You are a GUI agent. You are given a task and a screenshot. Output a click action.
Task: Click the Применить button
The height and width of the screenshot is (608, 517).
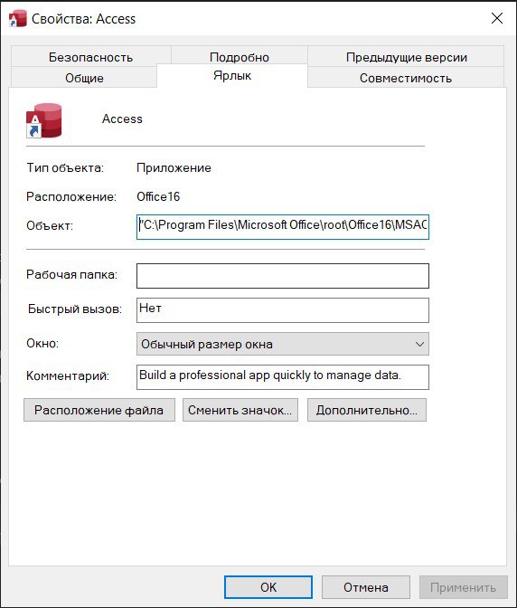[x=463, y=587]
